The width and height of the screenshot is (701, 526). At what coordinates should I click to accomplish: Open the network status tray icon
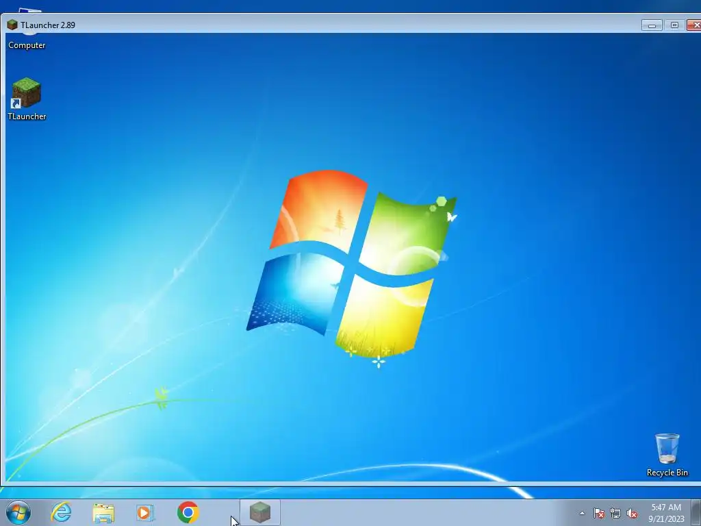(615, 513)
